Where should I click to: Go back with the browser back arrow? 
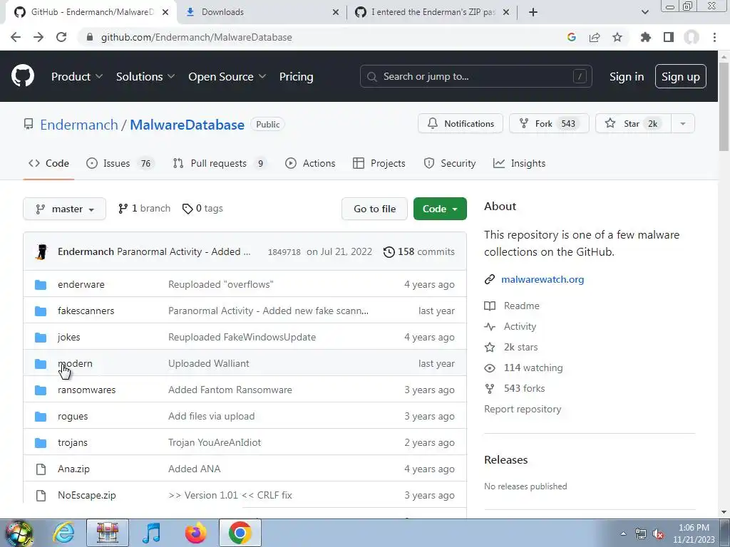tap(16, 37)
